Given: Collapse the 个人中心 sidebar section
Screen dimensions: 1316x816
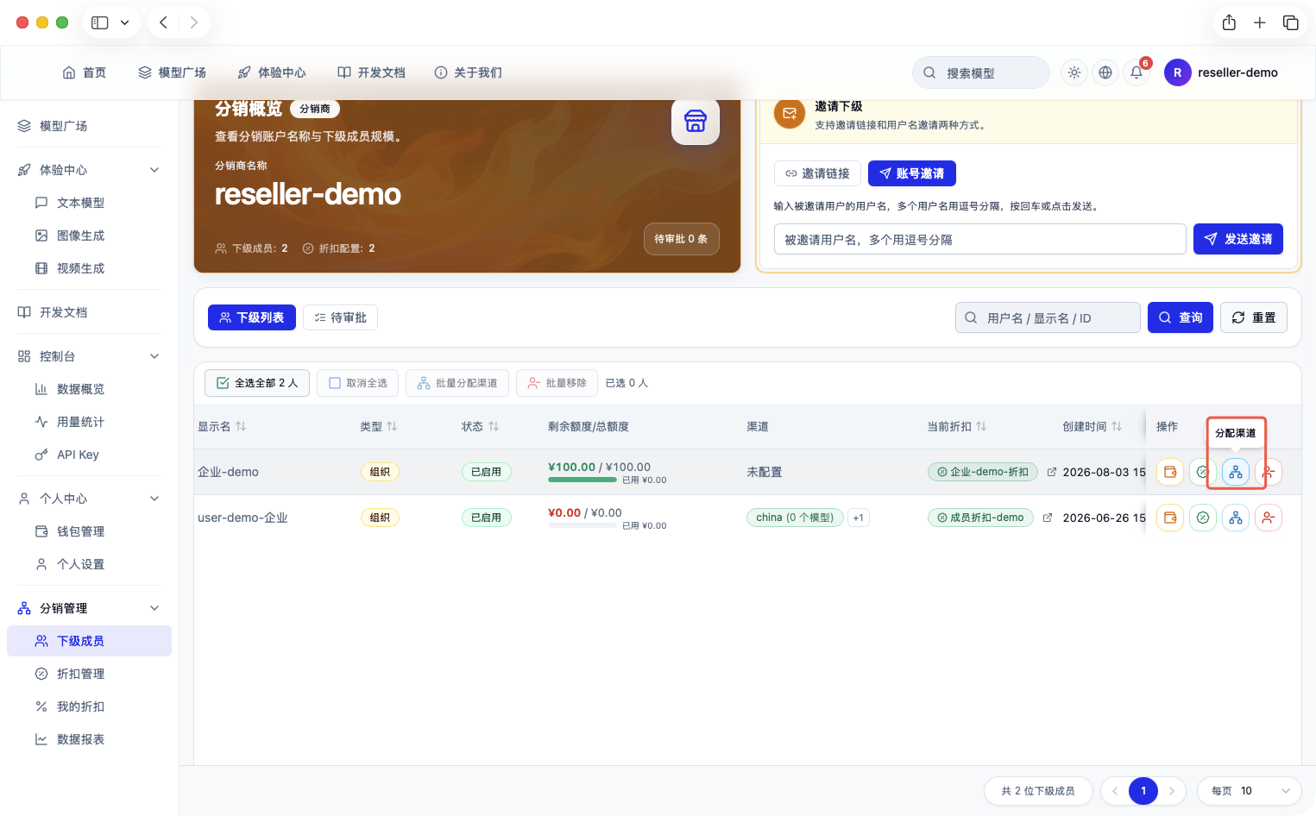Looking at the screenshot, I should coord(154,499).
